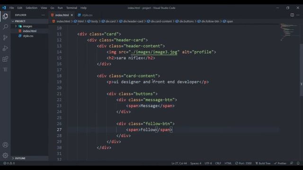Select index.html in the explorer tree
This screenshot has width=303, height=170.
click(29, 31)
